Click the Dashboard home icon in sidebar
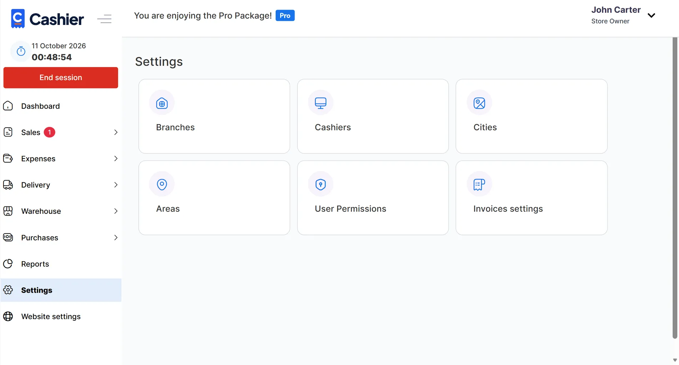The width and height of the screenshot is (679, 365). 8,106
